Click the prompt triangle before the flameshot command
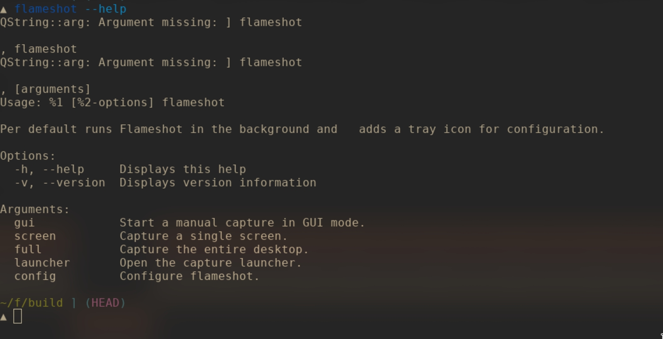This screenshot has height=339, width=663. tap(4, 10)
